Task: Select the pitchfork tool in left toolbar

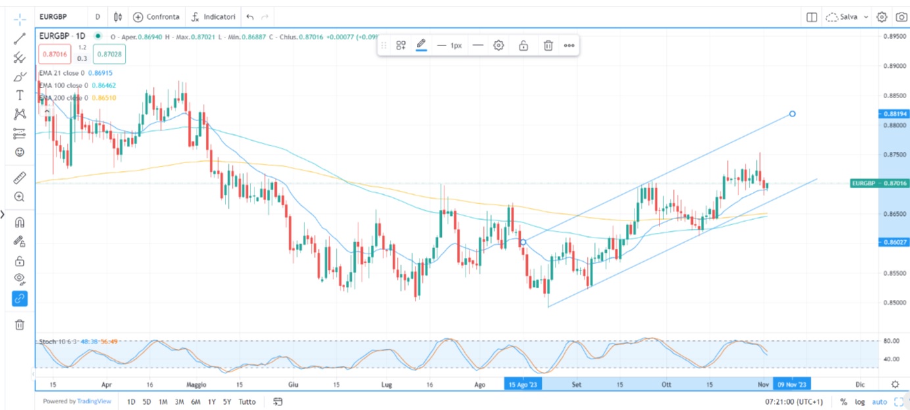Action: click(x=20, y=58)
